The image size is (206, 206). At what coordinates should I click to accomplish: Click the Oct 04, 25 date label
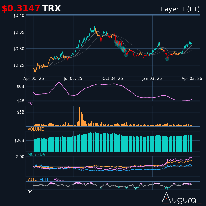[x=113, y=79]
